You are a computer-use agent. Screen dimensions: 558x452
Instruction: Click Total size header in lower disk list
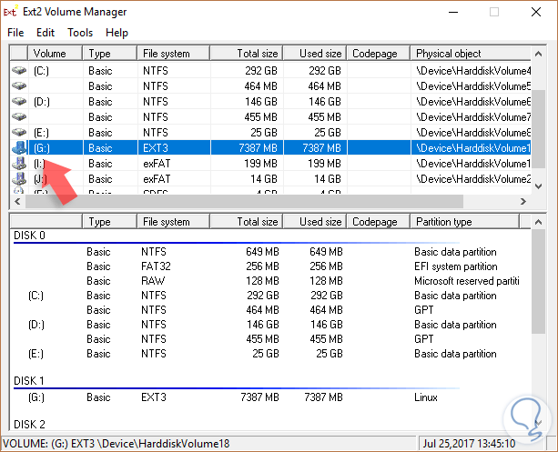point(247,222)
